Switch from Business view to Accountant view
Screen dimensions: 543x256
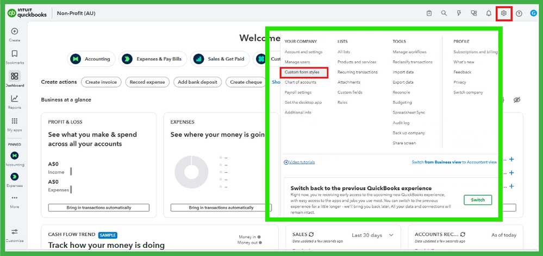(x=454, y=162)
